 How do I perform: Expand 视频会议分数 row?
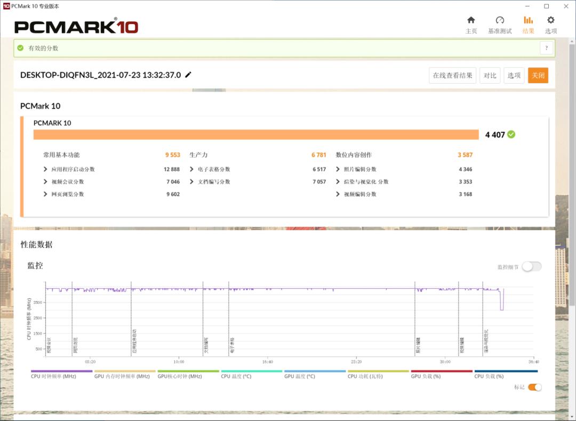[46, 182]
